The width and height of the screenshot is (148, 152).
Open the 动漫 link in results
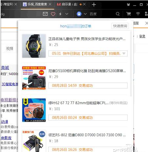tap(5, 122)
